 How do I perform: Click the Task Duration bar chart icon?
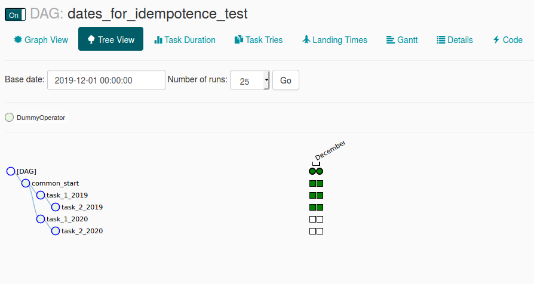click(x=158, y=40)
